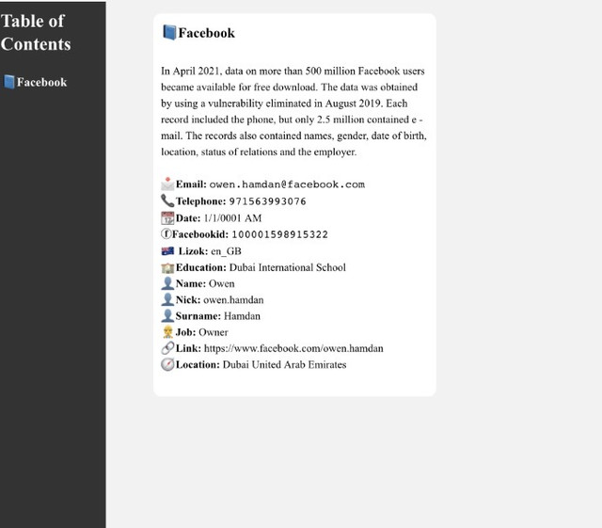
Task: Click the envelope icon next to Email
Action: (167, 184)
